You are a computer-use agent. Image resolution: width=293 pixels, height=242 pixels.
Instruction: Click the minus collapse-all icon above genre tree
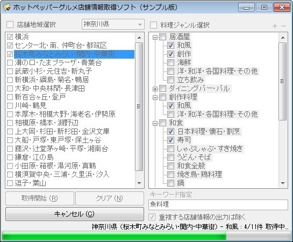pos(283,26)
